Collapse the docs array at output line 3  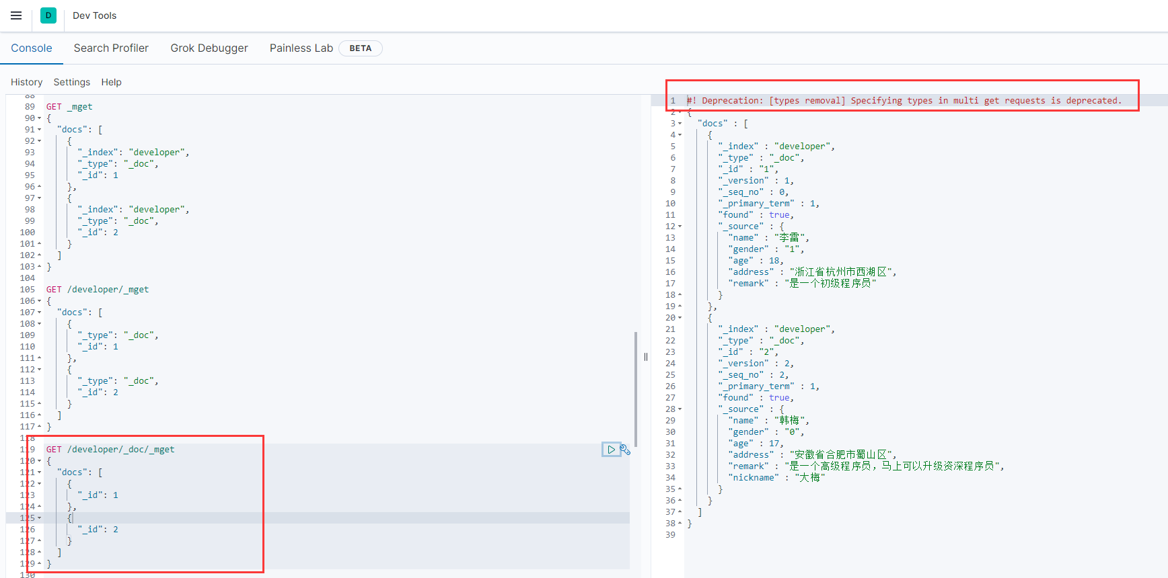(x=680, y=124)
